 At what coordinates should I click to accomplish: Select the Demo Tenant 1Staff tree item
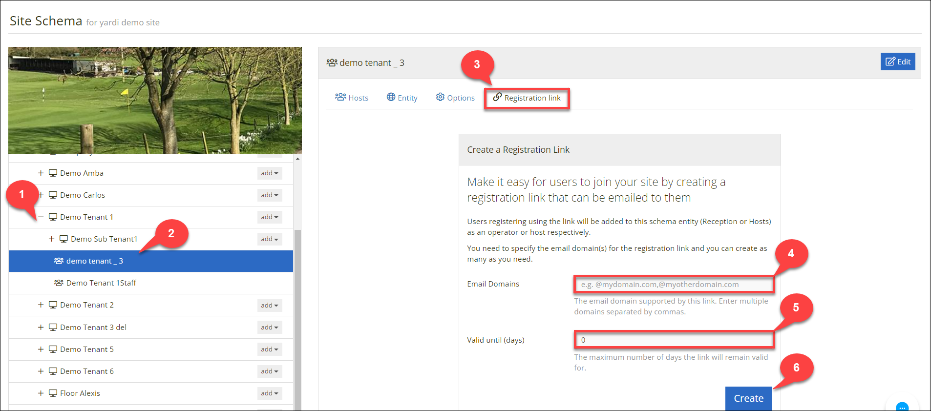point(101,283)
